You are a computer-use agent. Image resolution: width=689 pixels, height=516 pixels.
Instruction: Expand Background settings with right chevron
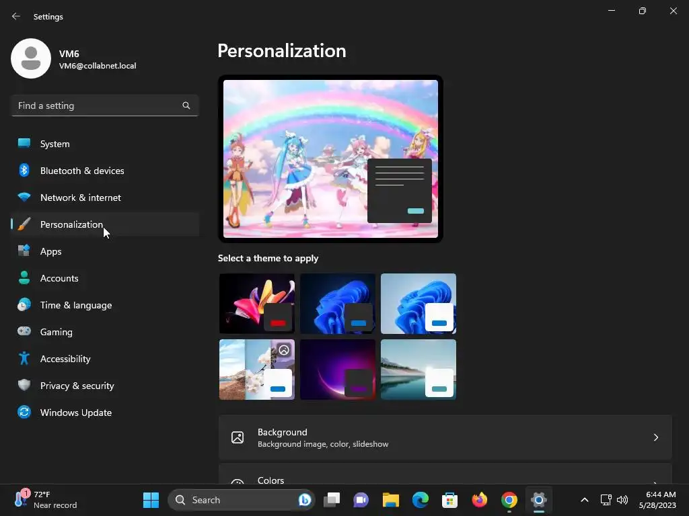click(x=655, y=437)
